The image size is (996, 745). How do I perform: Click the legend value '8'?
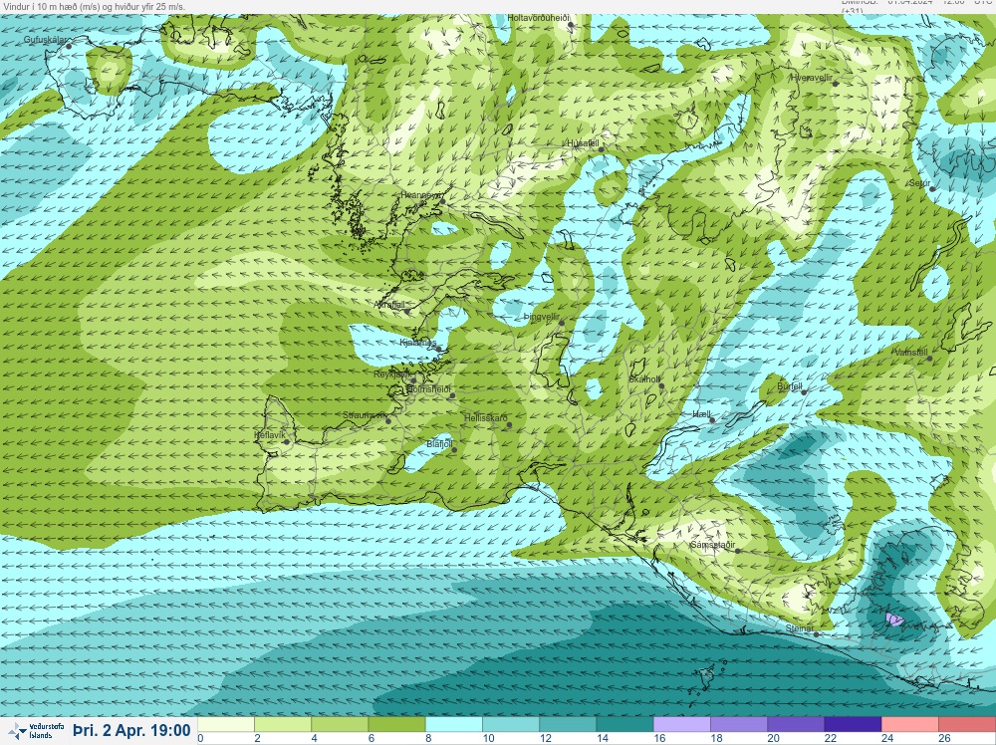(x=428, y=739)
